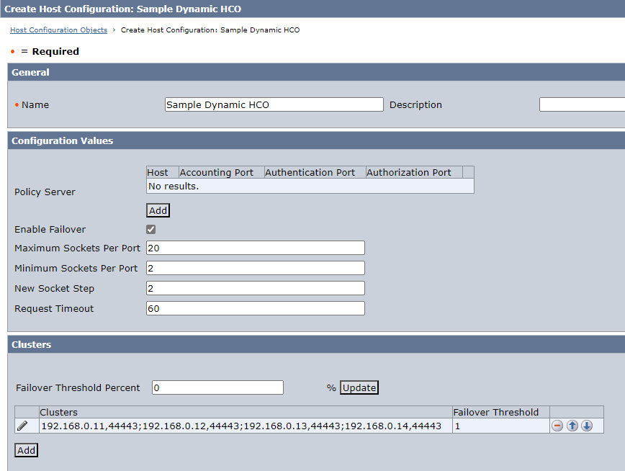This screenshot has height=471, width=625.
Task: Click the Authorization Port column header
Action: (409, 172)
